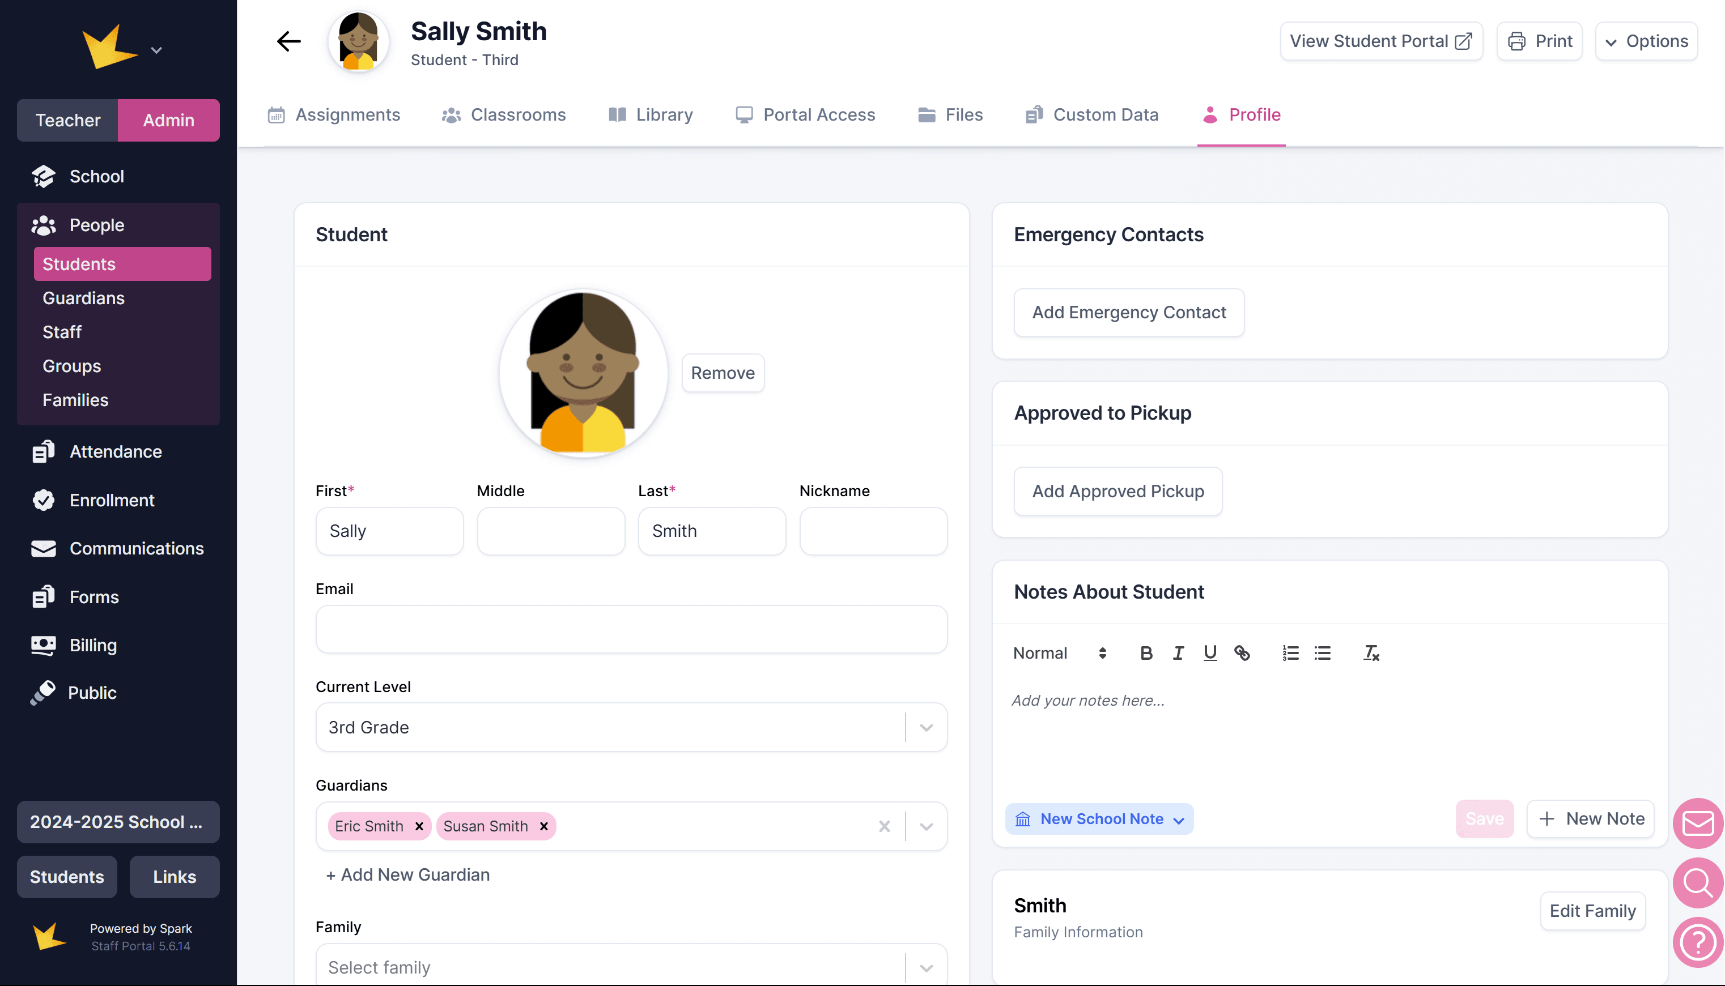The width and height of the screenshot is (1725, 986).
Task: Open Guardians in the sidebar
Action: point(83,298)
